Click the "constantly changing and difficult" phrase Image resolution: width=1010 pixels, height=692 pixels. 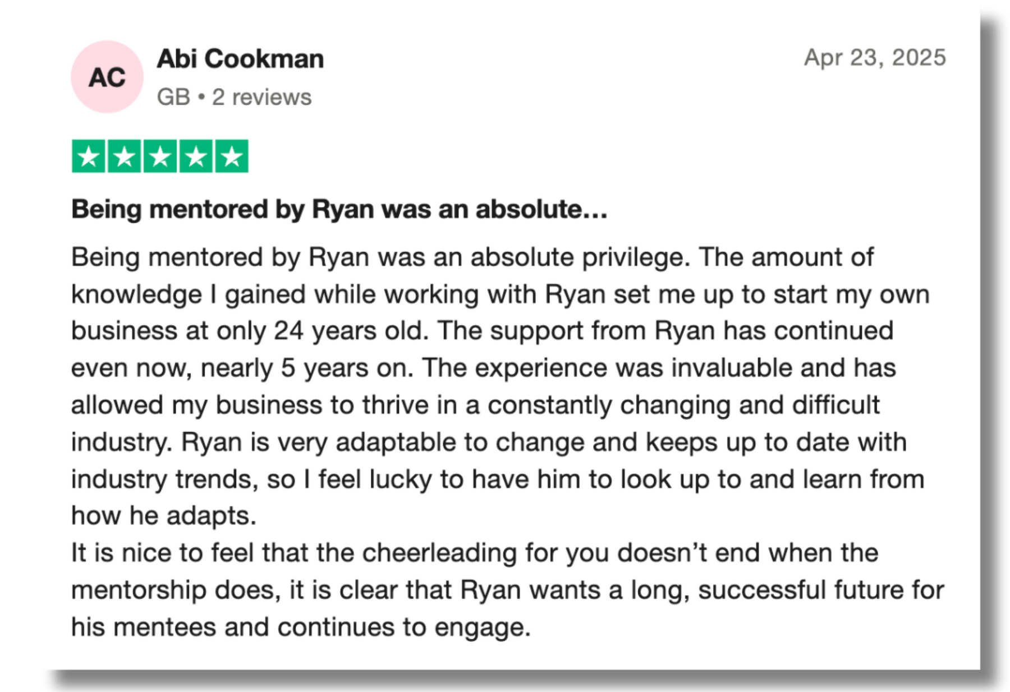(683, 405)
